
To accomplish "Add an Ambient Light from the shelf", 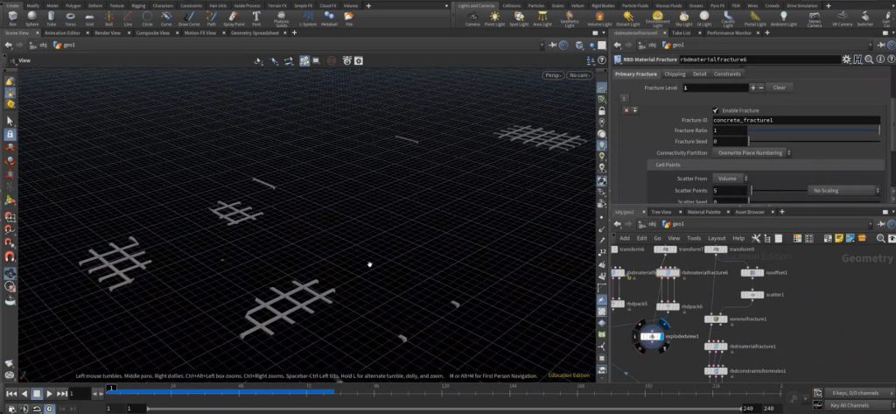I will (783, 18).
